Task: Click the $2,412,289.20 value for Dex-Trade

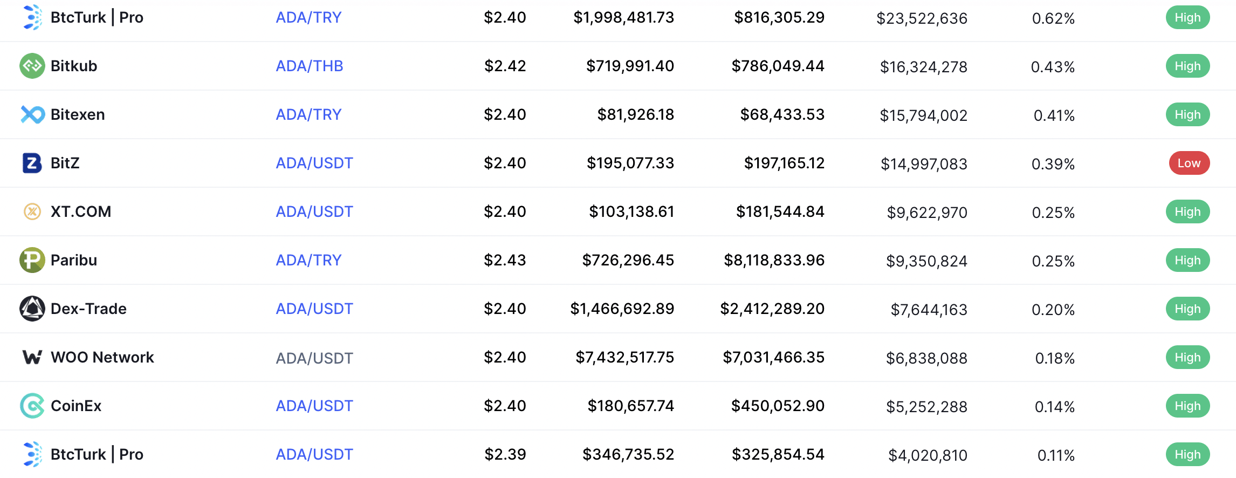Action: click(x=772, y=309)
